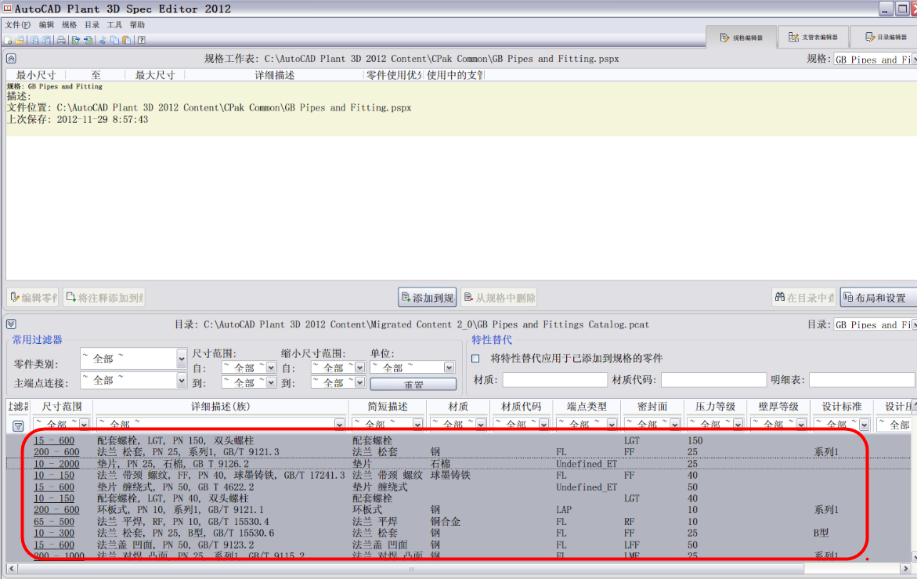The image size is (917, 579).
Task: Click the 将注释添加到 button
Action: click(x=104, y=298)
